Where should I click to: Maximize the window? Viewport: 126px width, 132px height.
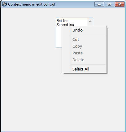pos(109,4)
